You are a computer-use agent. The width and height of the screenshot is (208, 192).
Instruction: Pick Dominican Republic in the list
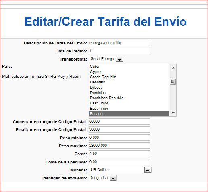point(129,98)
